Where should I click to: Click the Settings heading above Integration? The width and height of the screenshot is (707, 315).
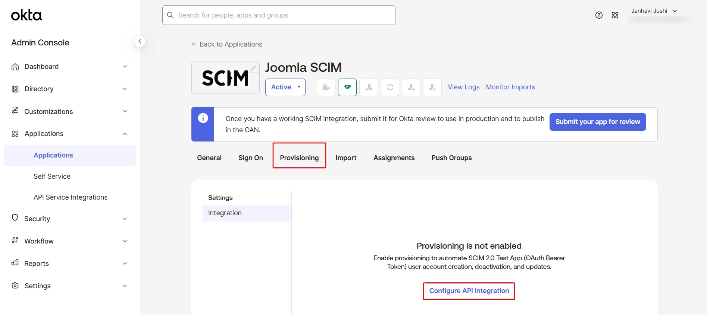220,198
